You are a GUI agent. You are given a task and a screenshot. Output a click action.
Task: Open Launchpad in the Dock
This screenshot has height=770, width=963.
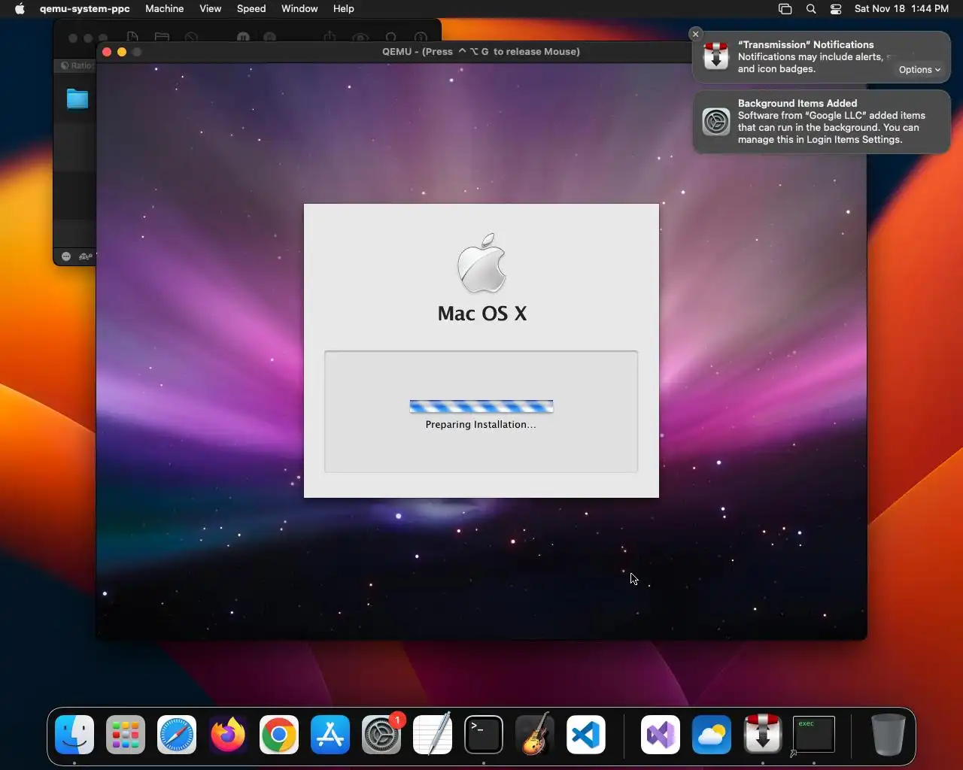(126, 735)
